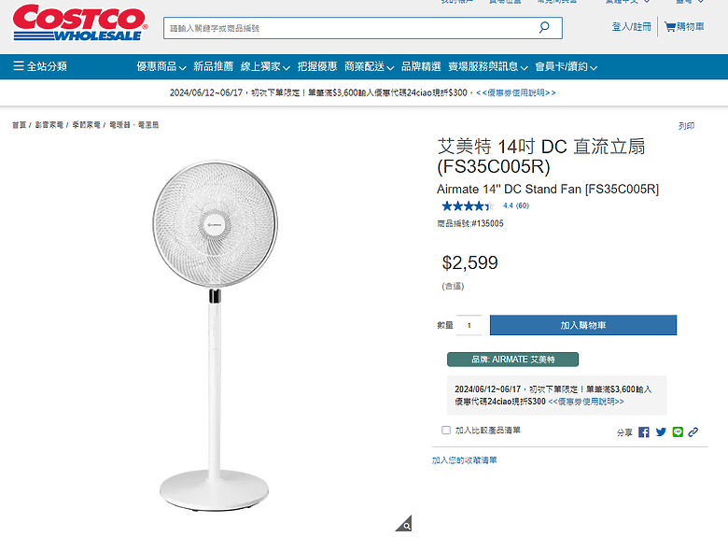Click the Costco Wholesale logo
Viewport: 728px width, 537px height.
click(80, 22)
